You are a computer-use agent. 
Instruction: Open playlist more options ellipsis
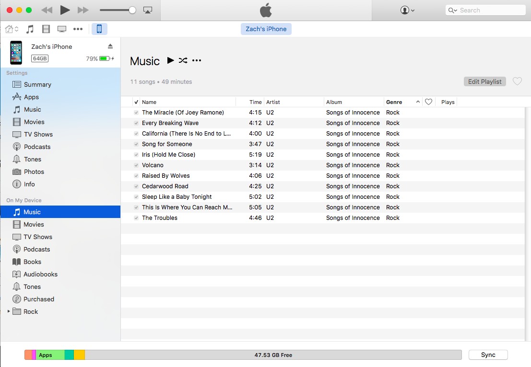click(x=196, y=60)
